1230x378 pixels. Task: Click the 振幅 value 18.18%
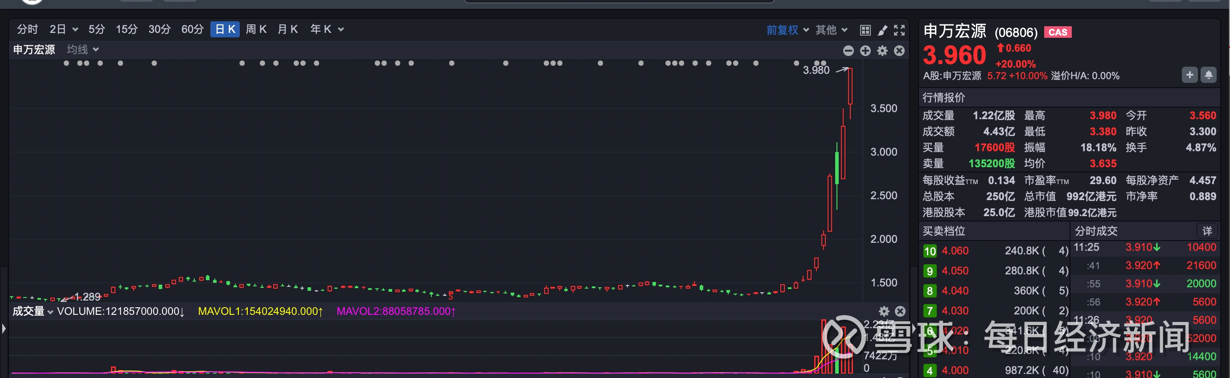tap(1098, 148)
